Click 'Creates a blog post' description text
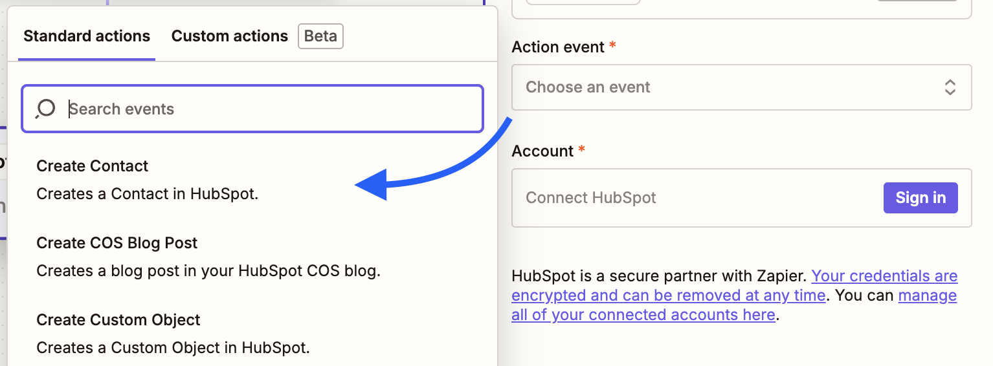Image resolution: width=993 pixels, height=366 pixels. (208, 271)
